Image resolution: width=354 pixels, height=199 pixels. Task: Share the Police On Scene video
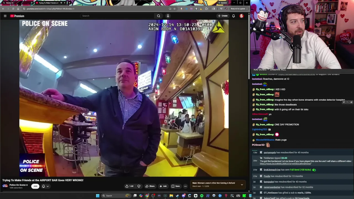tap(150, 186)
